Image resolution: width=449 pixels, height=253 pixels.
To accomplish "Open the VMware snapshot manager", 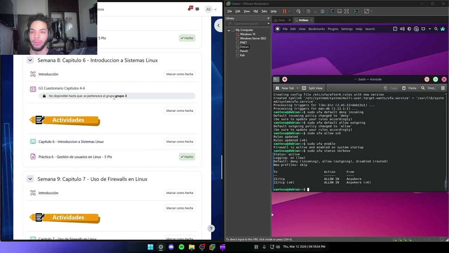I will (322, 11).
